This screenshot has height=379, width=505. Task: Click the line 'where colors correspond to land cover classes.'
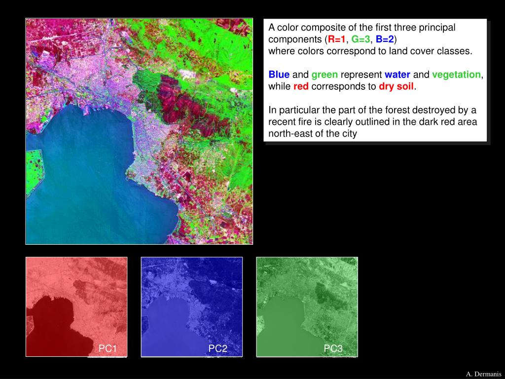[370, 51]
